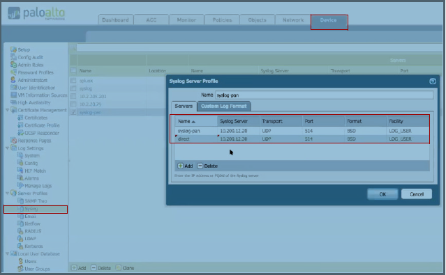Toggle the select-all checkbox in list header

(74, 70)
